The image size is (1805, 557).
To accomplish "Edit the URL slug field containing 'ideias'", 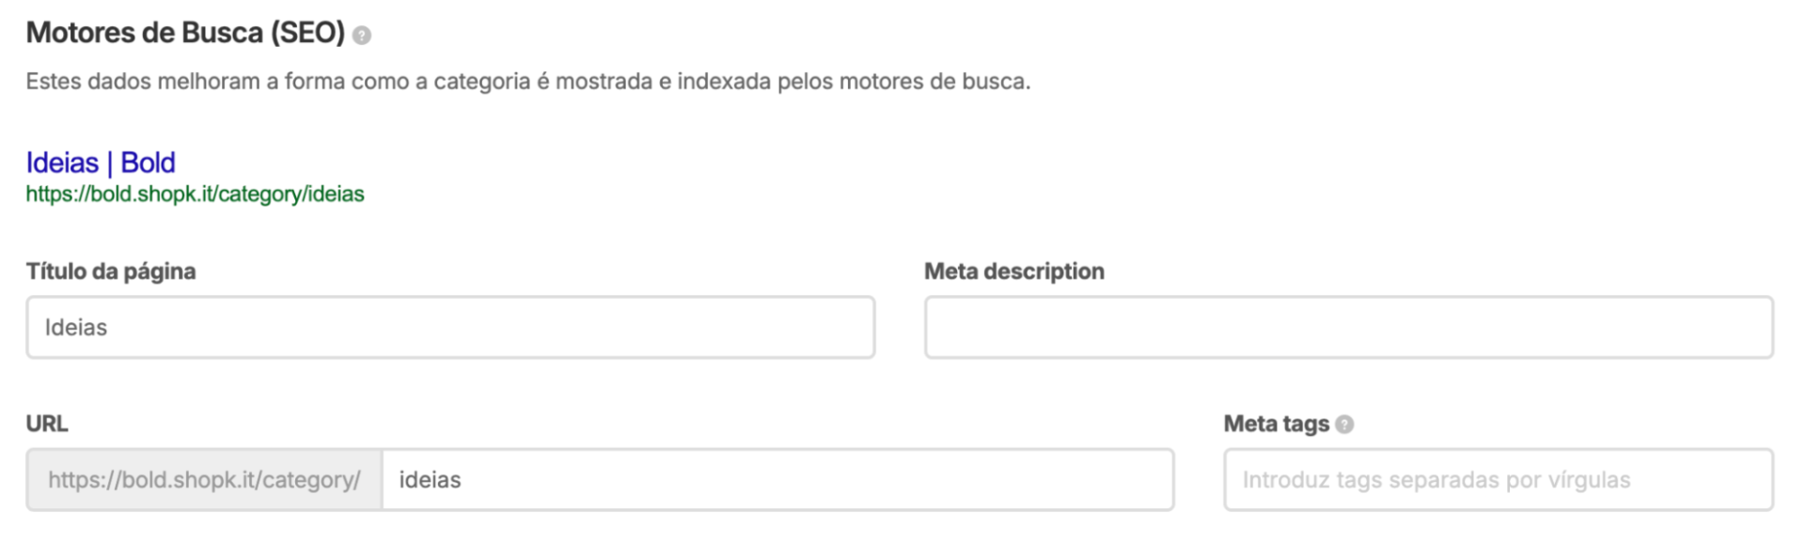I will click(x=777, y=479).
